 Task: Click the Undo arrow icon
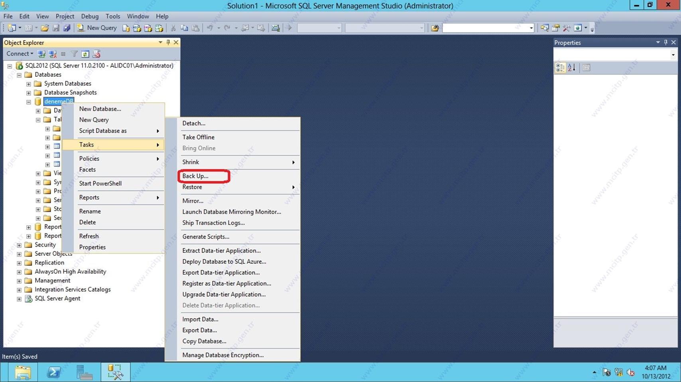pyautogui.click(x=210, y=28)
